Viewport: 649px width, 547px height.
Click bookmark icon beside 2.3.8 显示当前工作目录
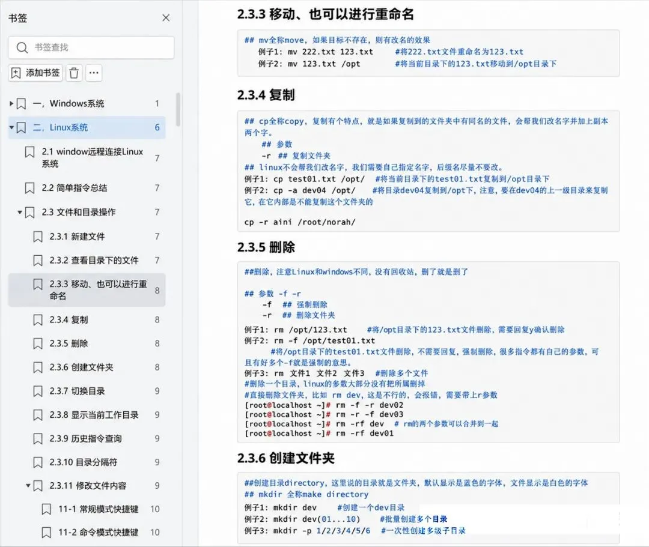(38, 415)
